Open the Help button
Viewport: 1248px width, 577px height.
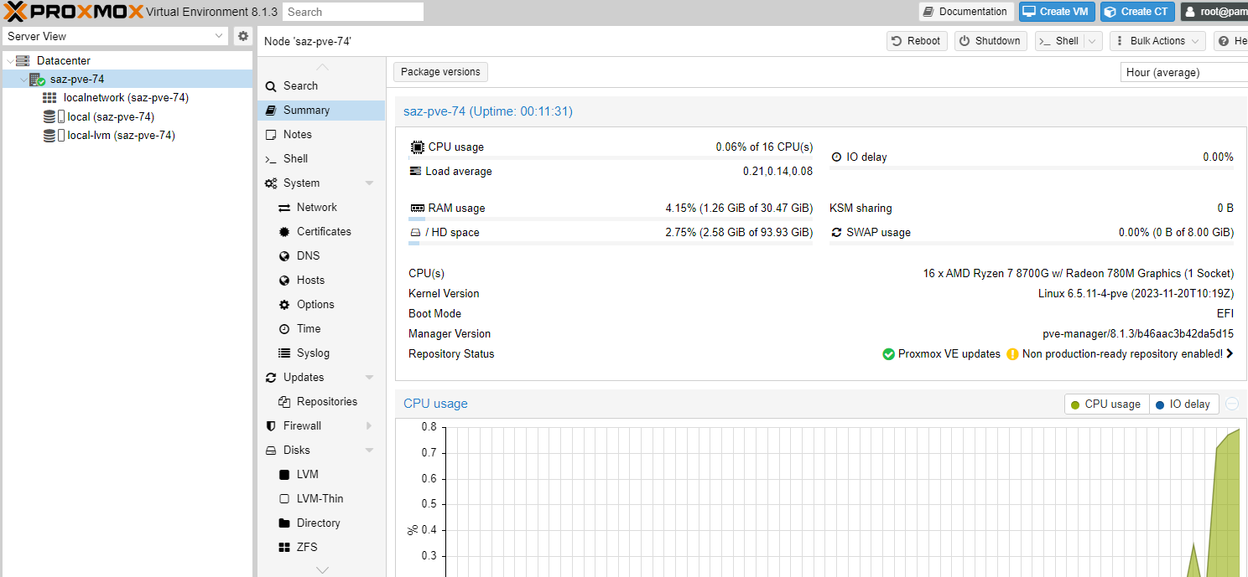(1231, 41)
